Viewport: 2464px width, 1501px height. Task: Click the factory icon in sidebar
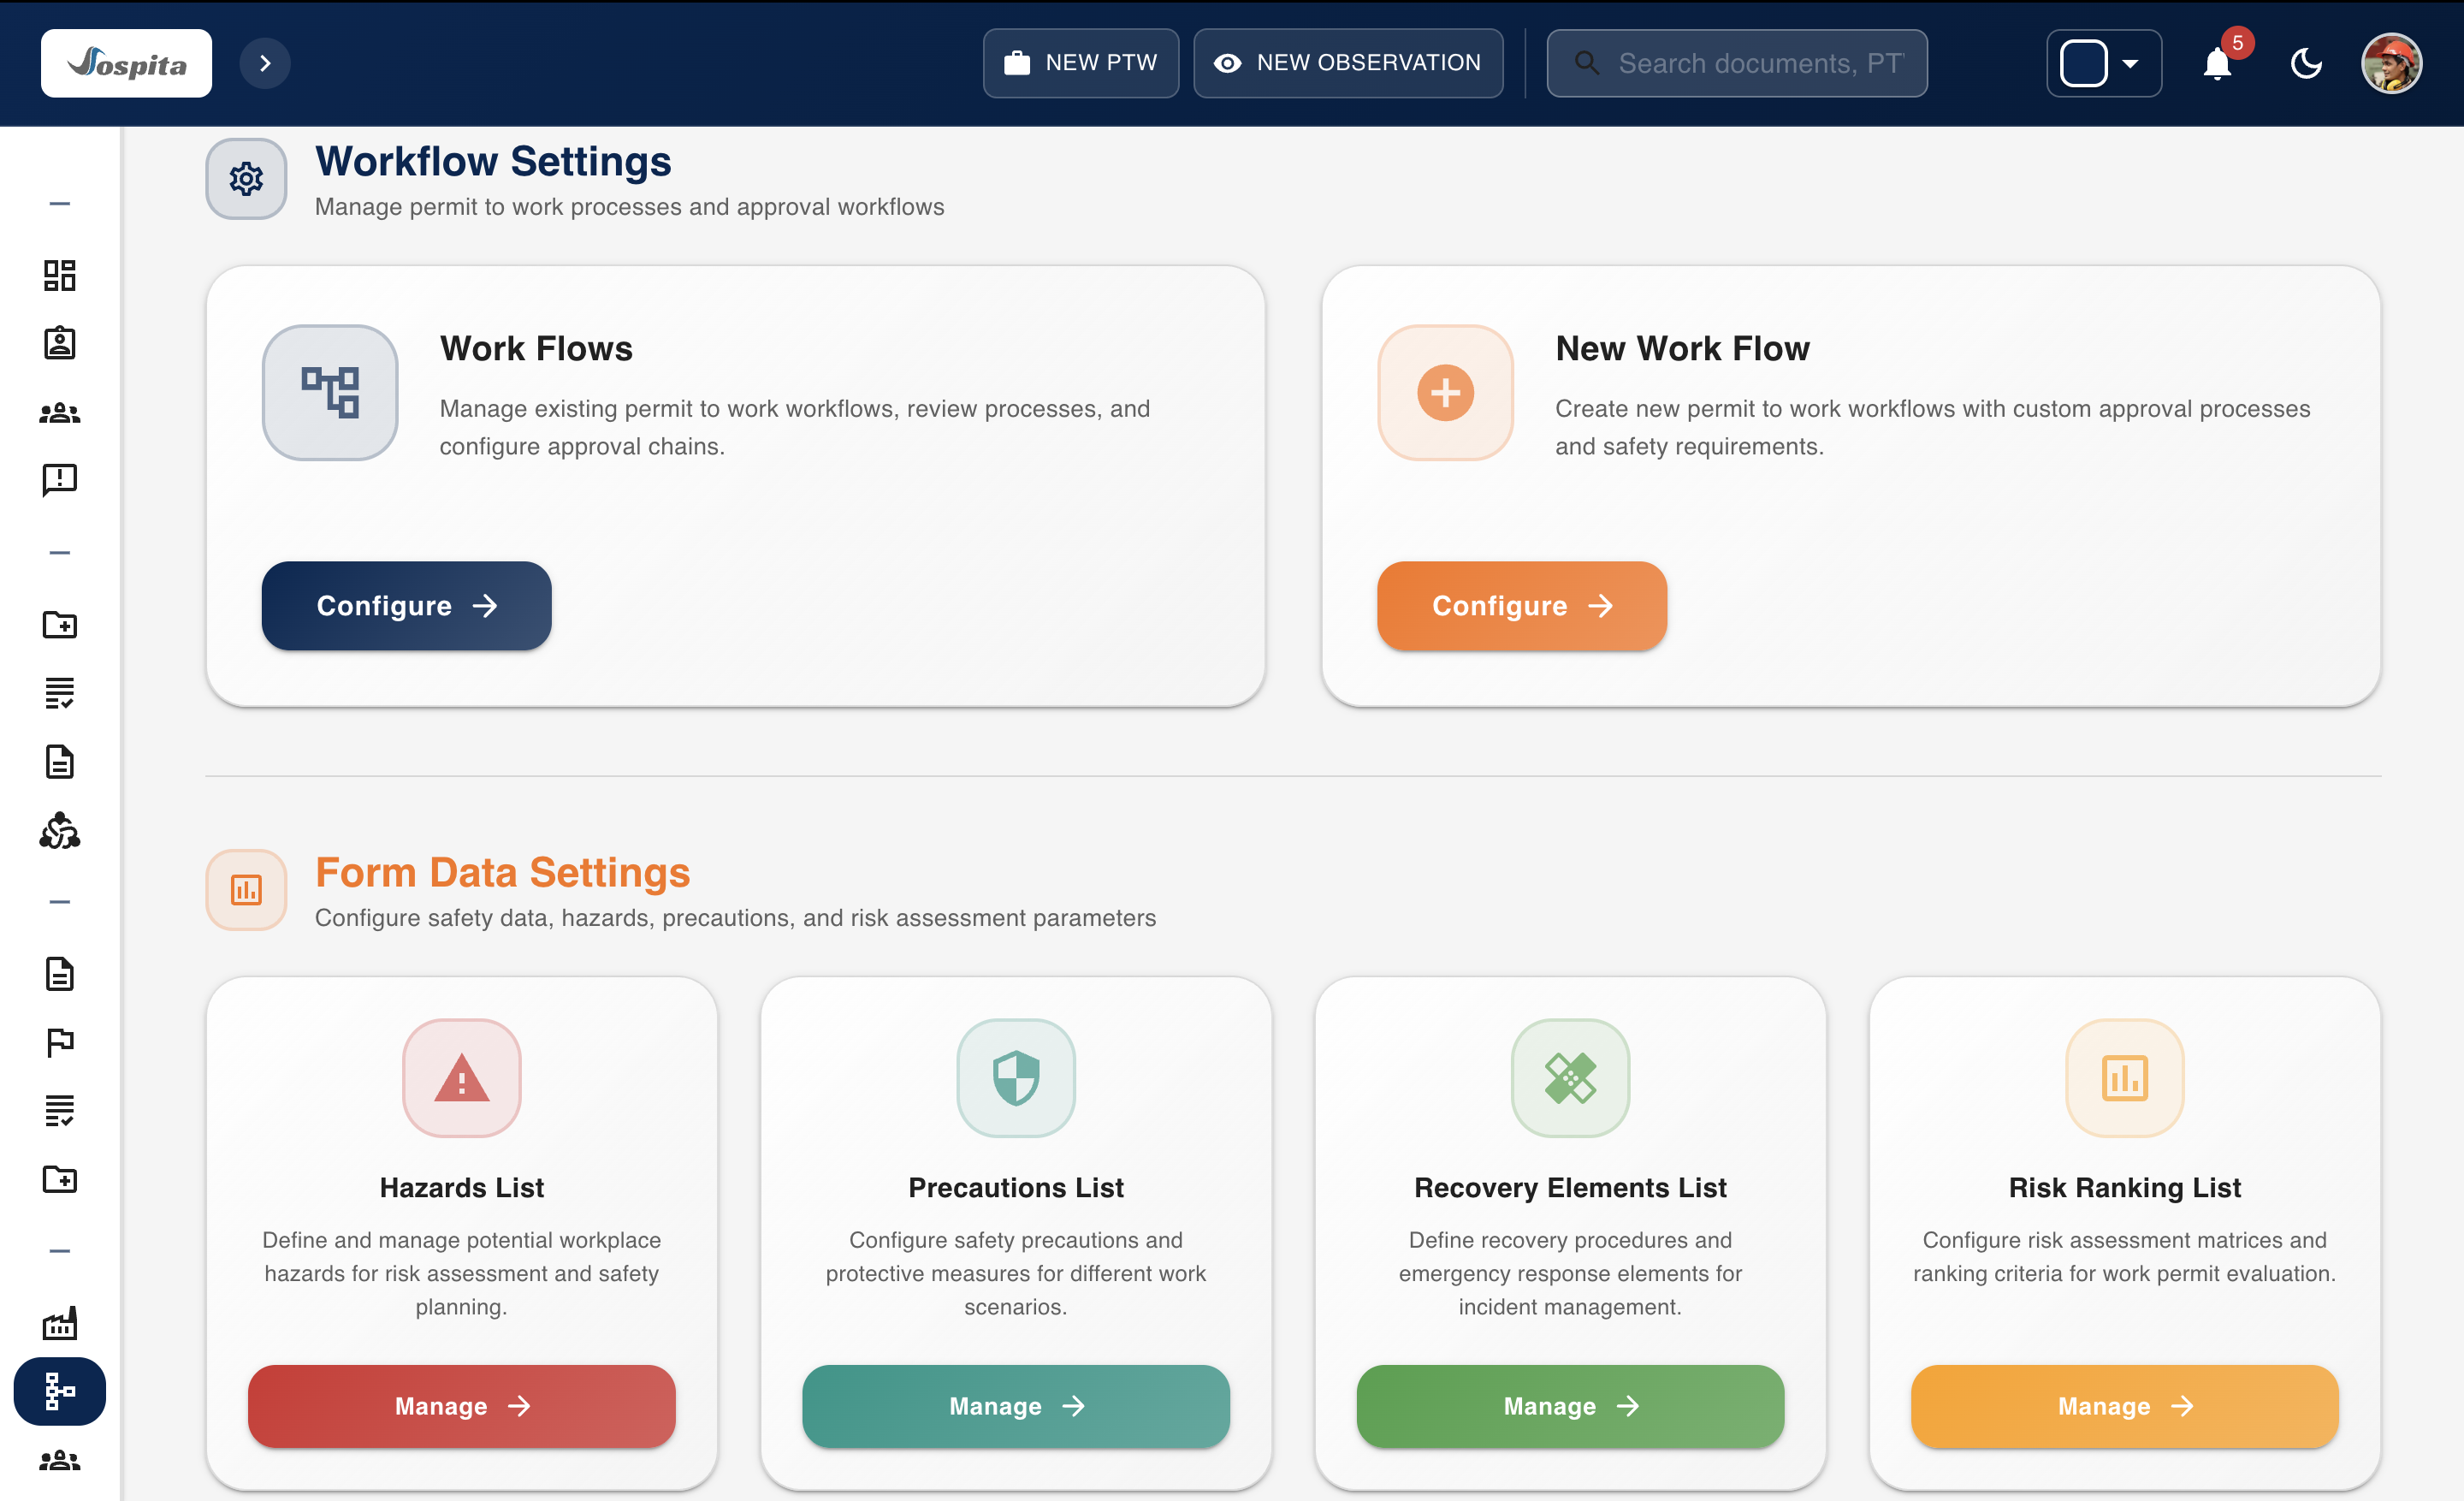pyautogui.click(x=60, y=1323)
